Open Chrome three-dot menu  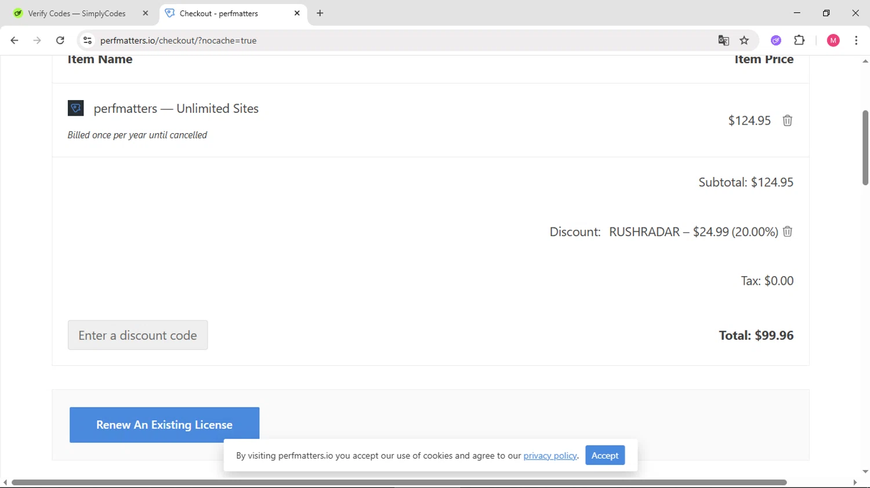pos(857,41)
